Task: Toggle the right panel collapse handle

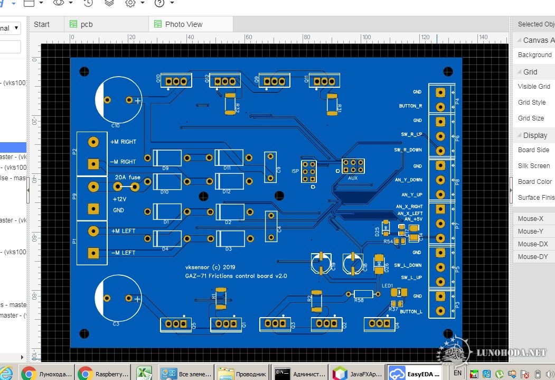Action: pos(511,188)
